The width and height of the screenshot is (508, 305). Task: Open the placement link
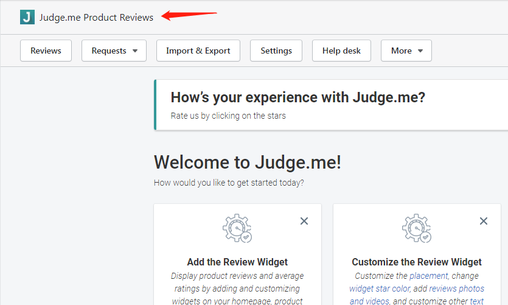coord(429,276)
